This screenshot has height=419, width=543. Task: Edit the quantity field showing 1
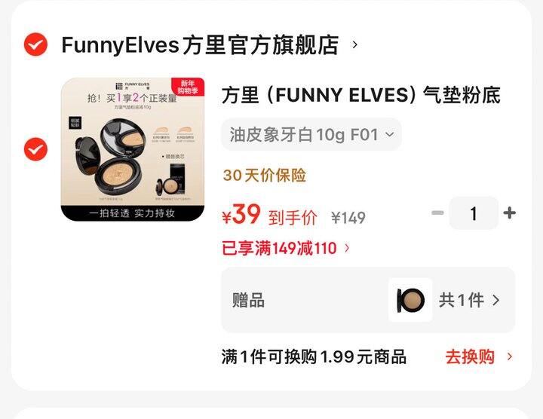474,213
